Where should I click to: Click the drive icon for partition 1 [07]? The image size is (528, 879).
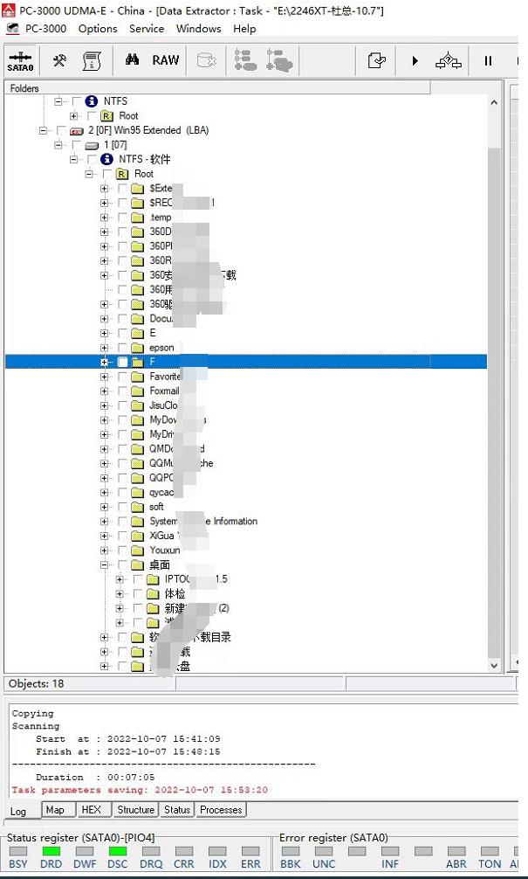pyautogui.click(x=92, y=145)
